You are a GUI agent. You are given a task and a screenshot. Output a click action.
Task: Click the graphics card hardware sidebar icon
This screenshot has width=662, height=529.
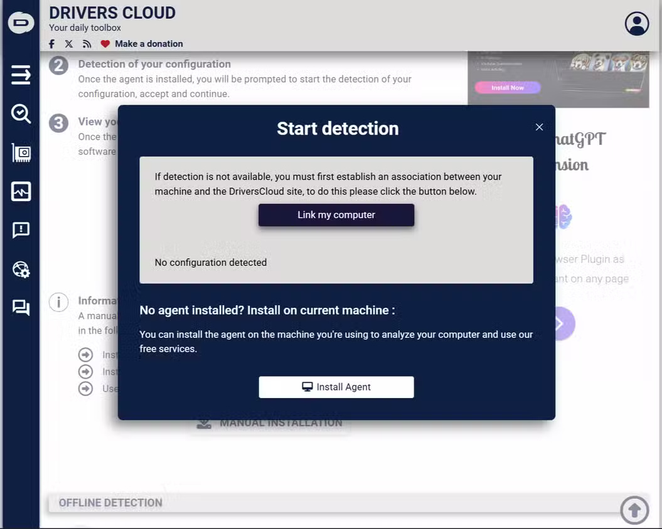(x=21, y=152)
